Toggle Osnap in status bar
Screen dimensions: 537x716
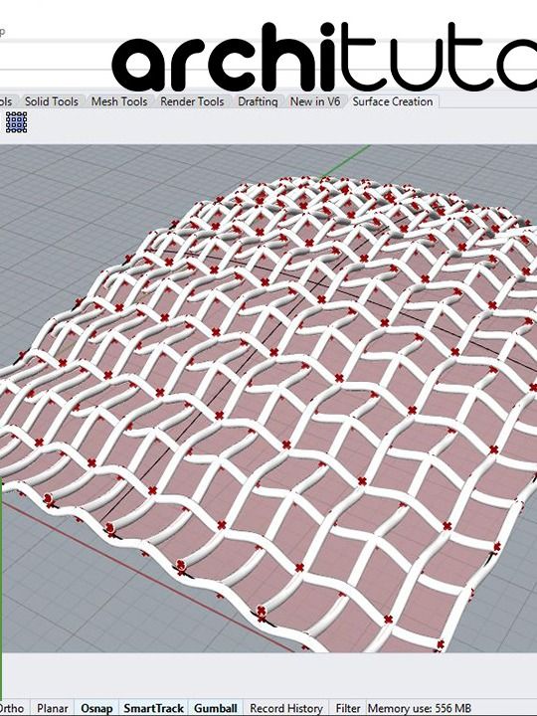click(96, 708)
